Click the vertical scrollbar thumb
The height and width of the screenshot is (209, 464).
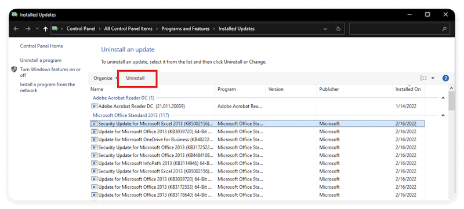[x=452, y=101]
